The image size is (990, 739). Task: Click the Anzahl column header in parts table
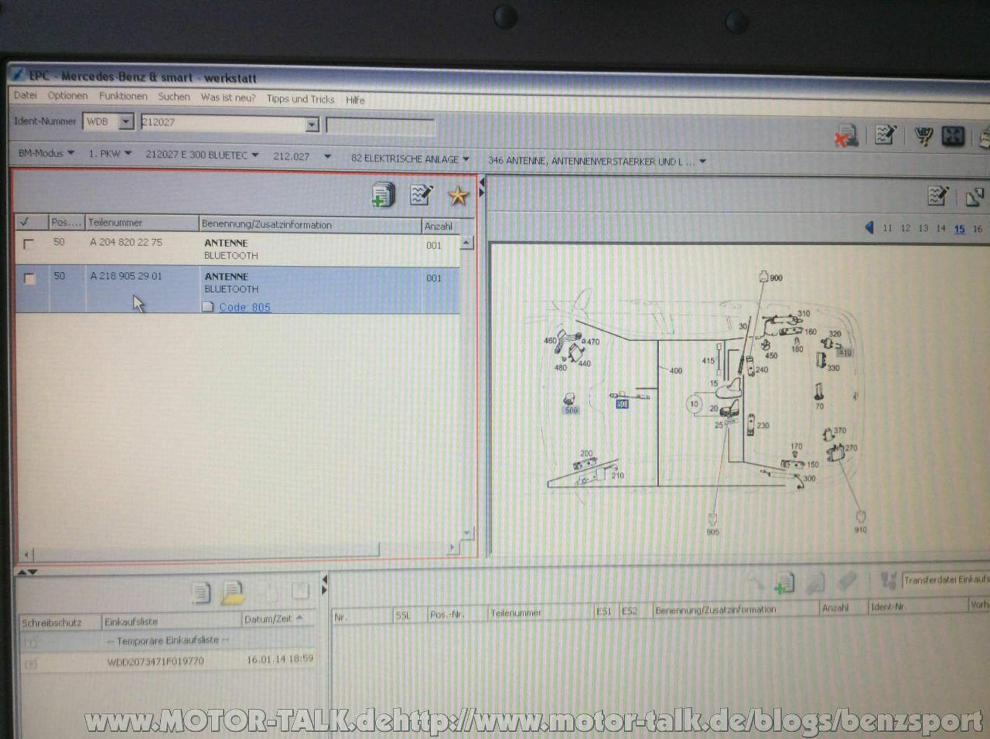(x=439, y=226)
